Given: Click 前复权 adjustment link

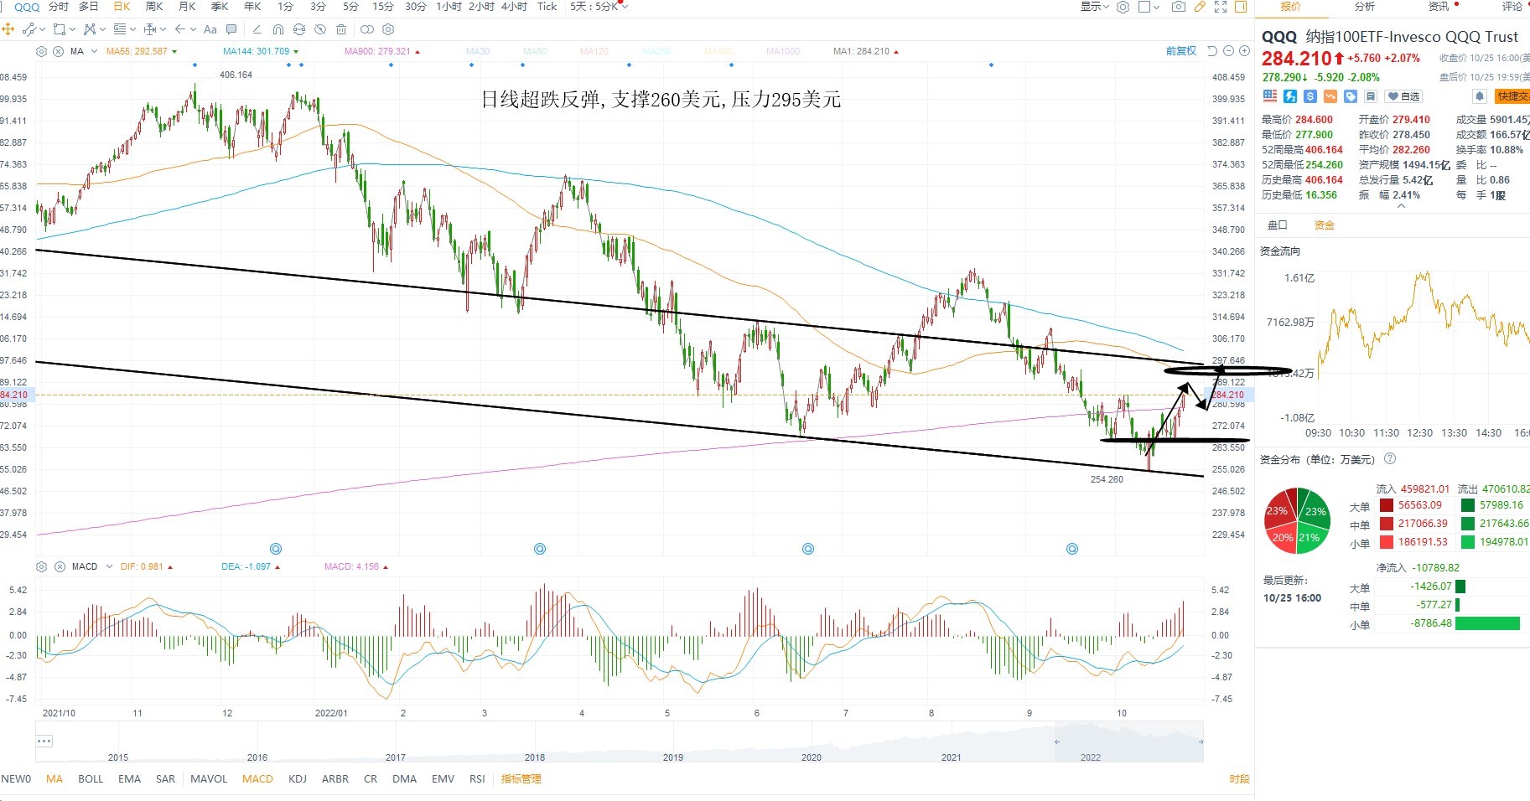Looking at the screenshot, I should (1181, 51).
